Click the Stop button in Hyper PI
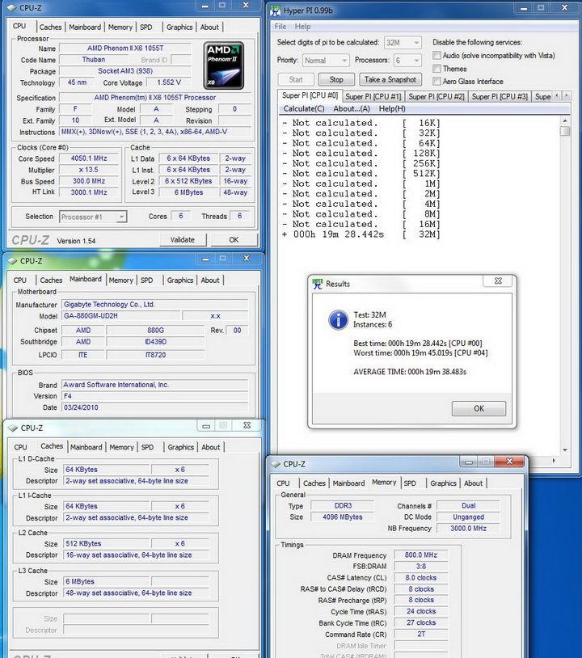Image resolution: width=582 pixels, height=658 pixels. click(336, 79)
